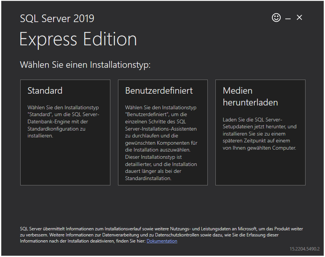Give feedback via the smiley face button
This screenshot has height=257, width=325.
276,18
